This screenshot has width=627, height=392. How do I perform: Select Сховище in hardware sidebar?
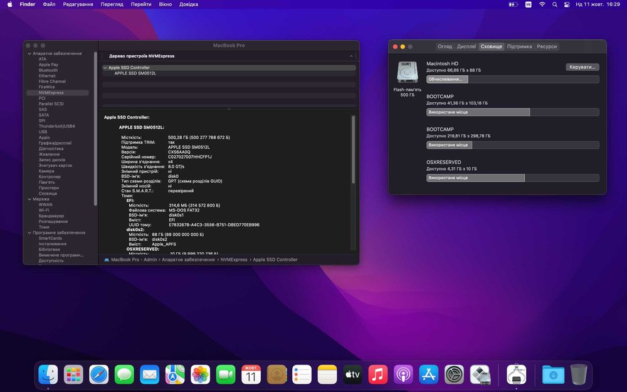(48, 194)
